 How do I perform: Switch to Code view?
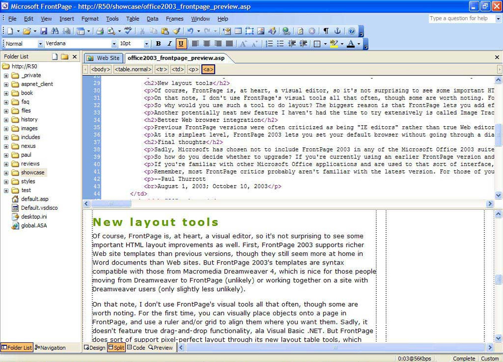point(136,347)
